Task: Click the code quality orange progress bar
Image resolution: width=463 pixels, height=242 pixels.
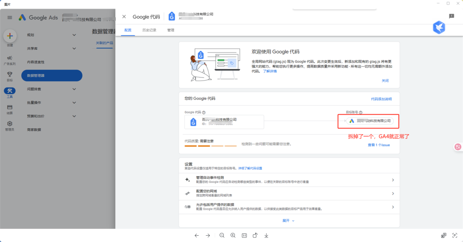Action: click(x=211, y=146)
